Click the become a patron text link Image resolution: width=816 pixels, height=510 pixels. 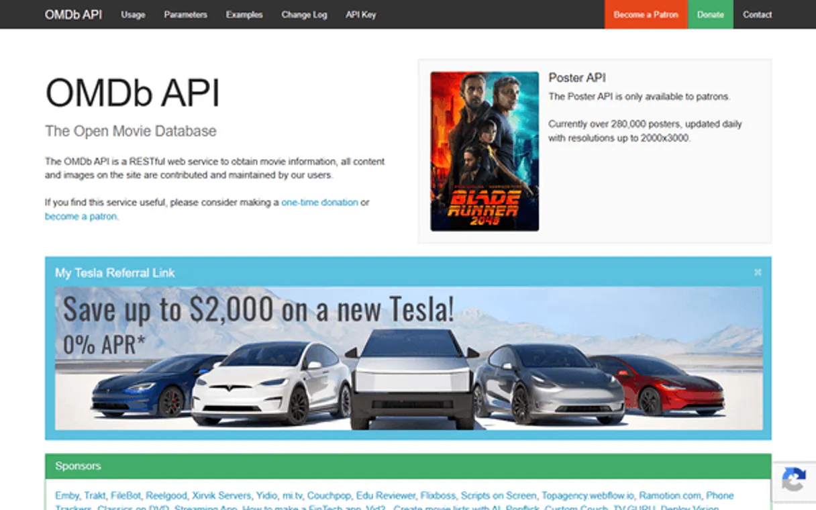[x=81, y=217]
